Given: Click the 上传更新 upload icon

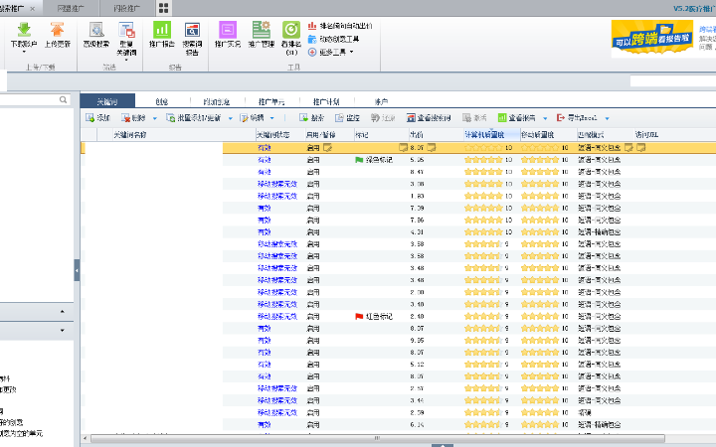Looking at the screenshot, I should [x=57, y=30].
